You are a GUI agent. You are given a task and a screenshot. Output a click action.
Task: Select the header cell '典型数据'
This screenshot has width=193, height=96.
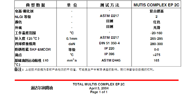pyautogui.click(x=35, y=5)
